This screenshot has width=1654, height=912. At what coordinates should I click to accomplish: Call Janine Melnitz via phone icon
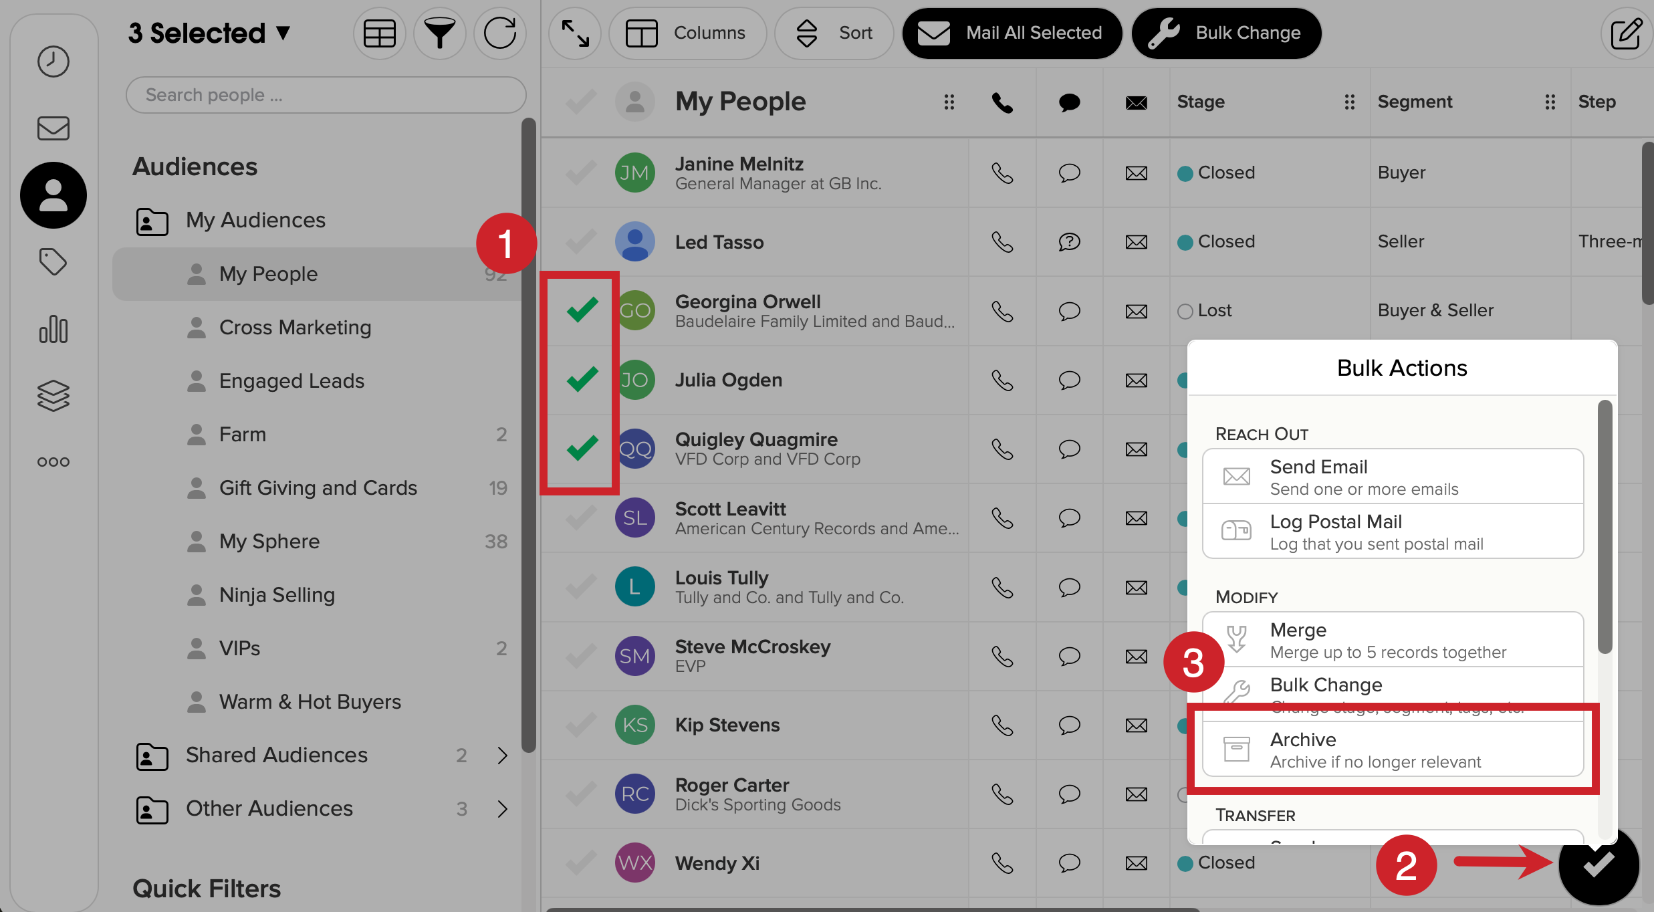1001,173
